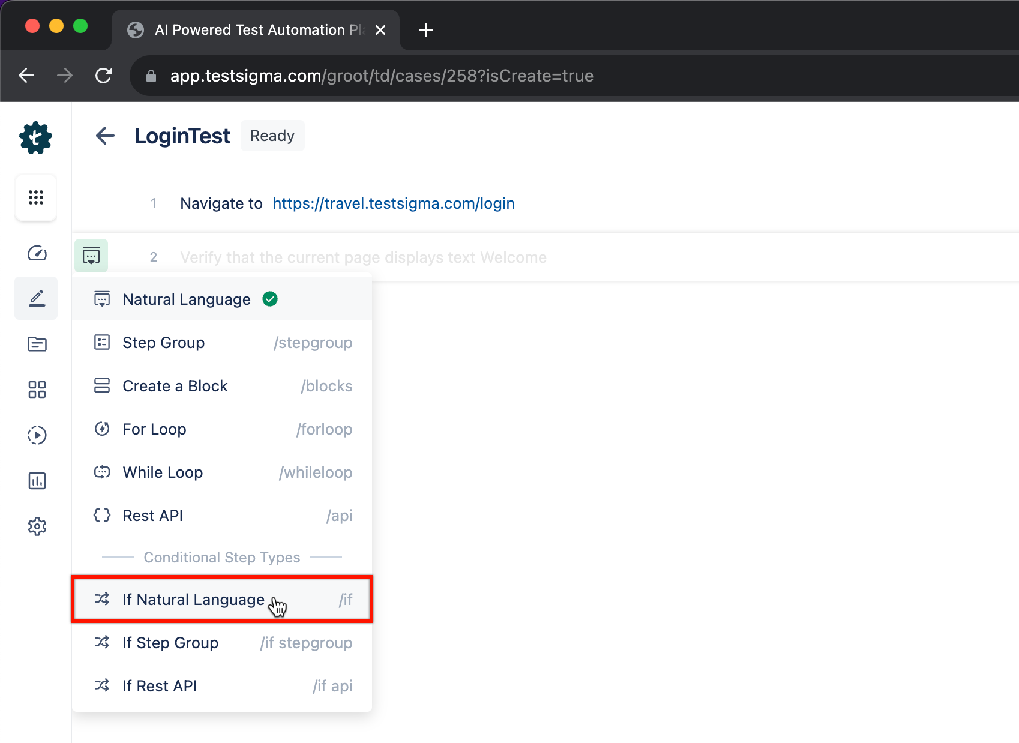Click browser forward arrow
This screenshot has height=743, width=1019.
coord(65,76)
